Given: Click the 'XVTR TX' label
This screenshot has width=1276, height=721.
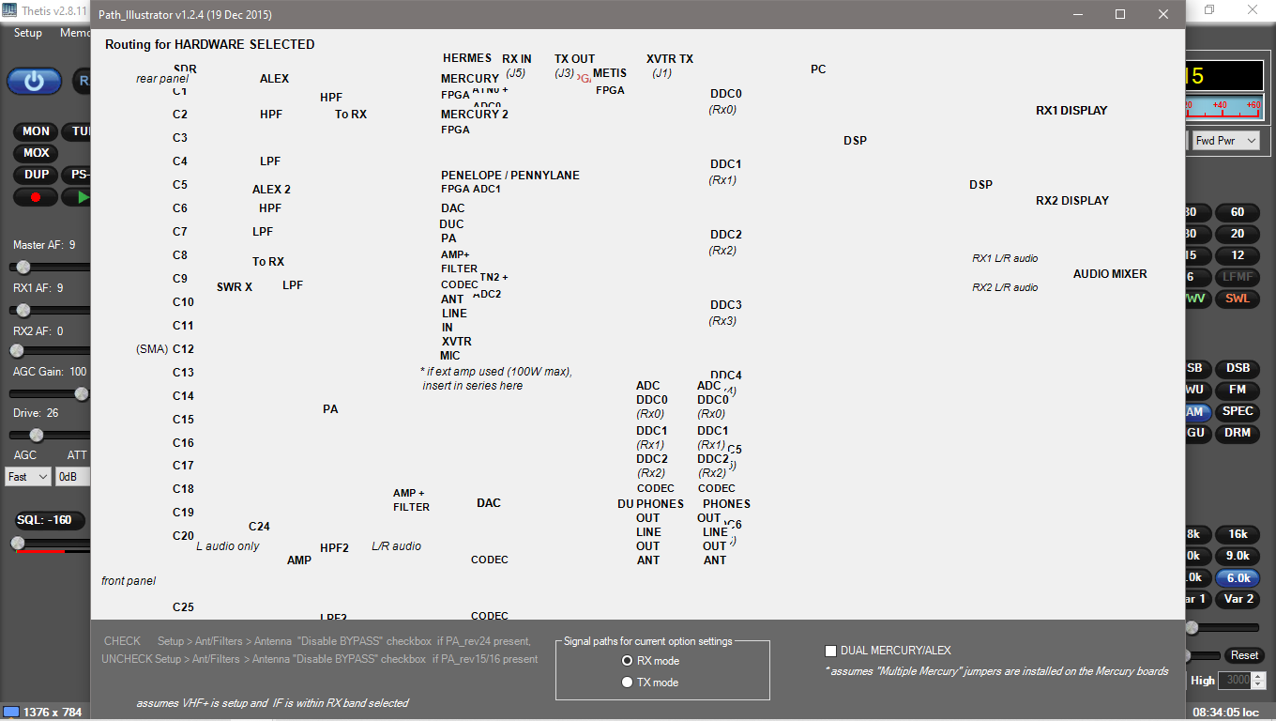Looking at the screenshot, I should click(670, 59).
